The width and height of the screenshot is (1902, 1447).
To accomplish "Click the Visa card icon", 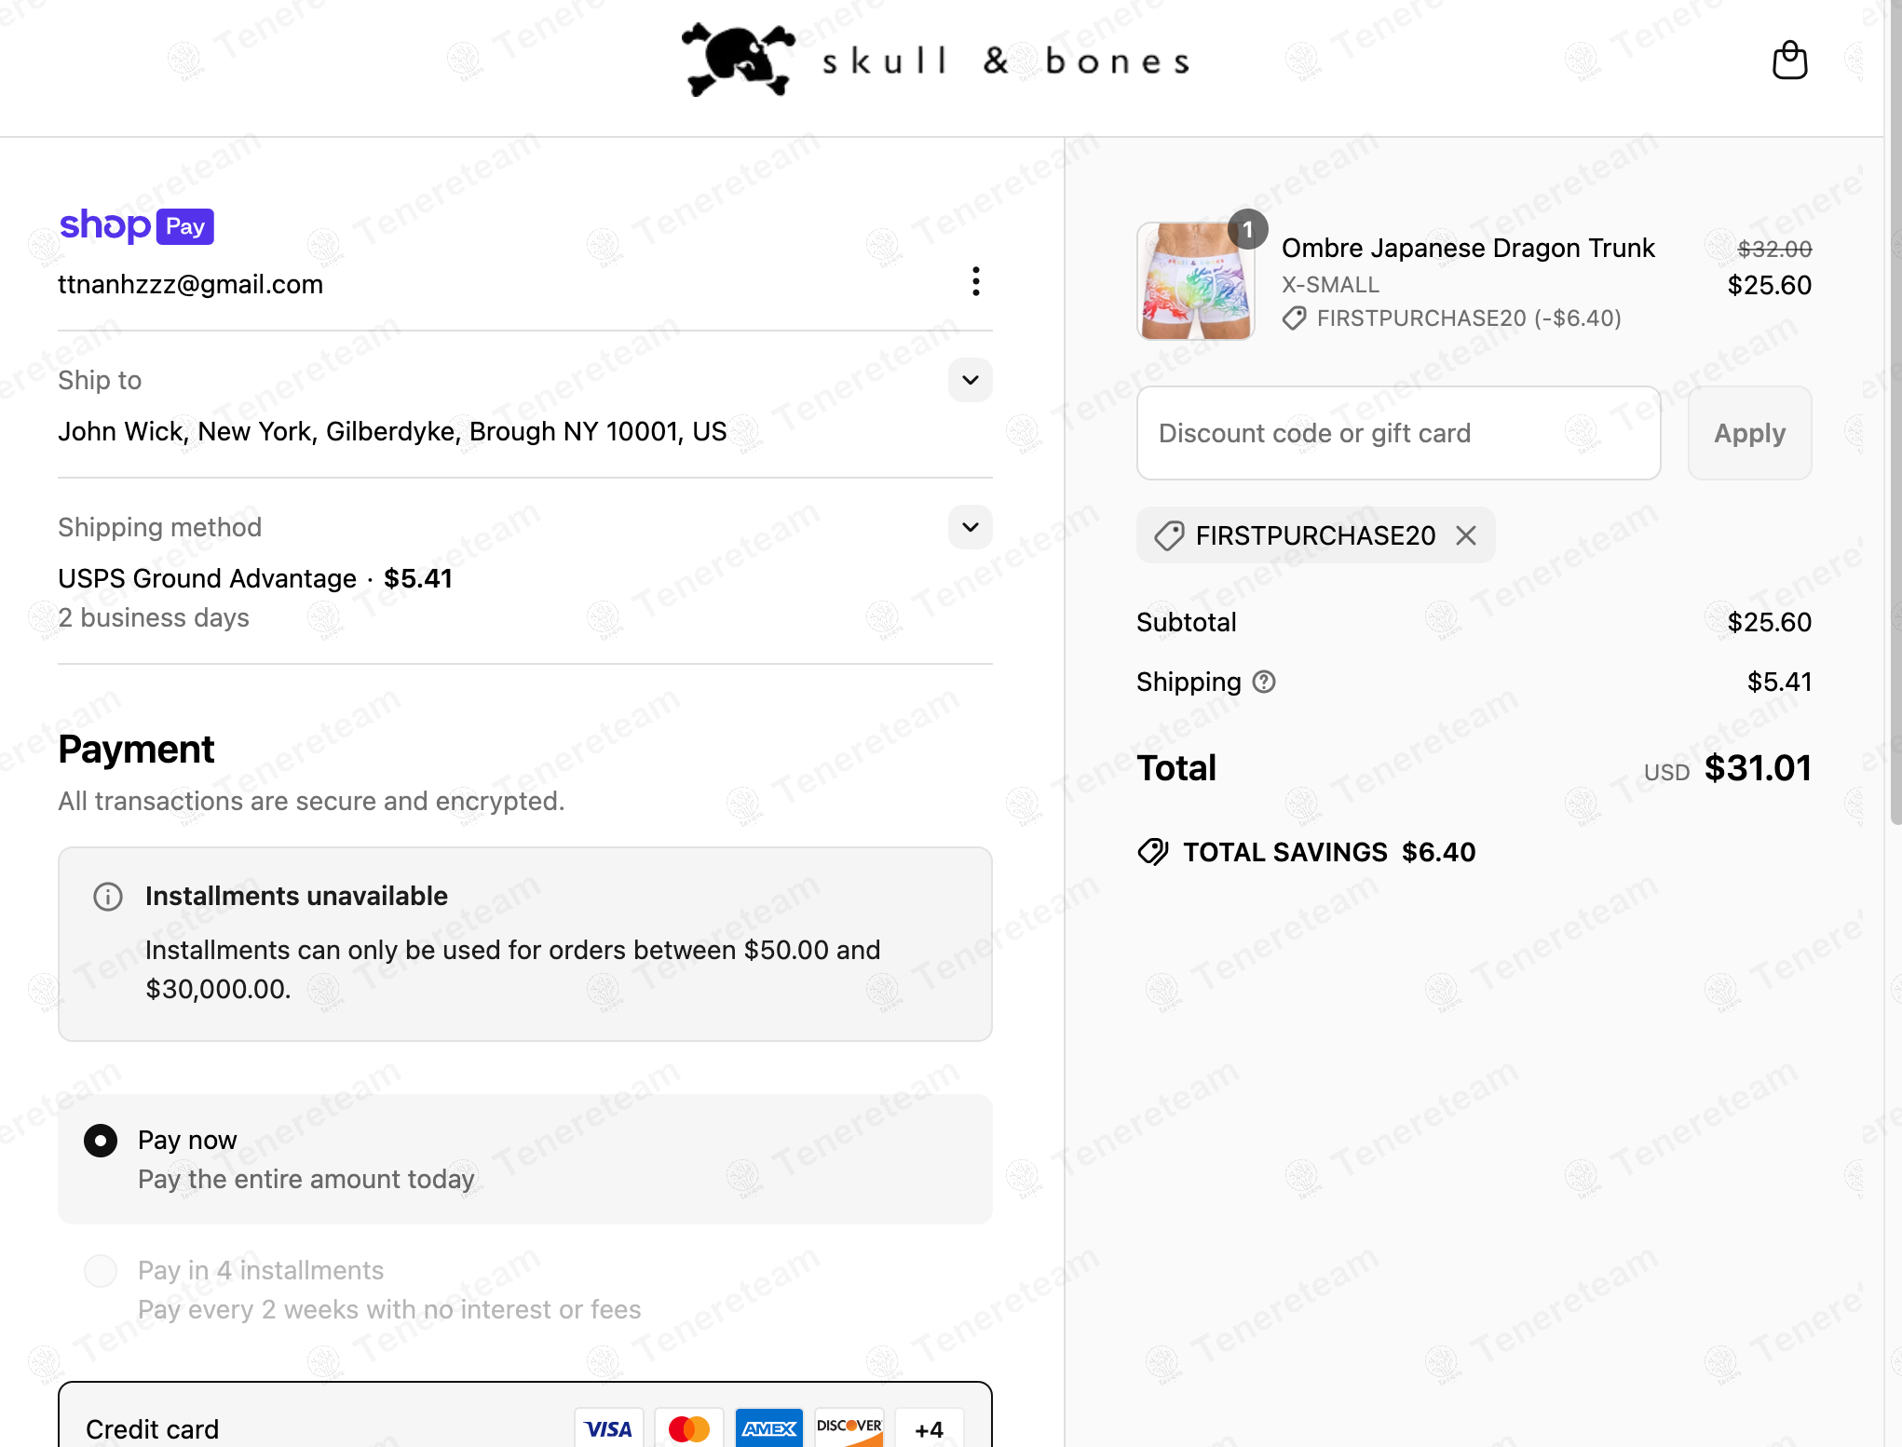I will click(x=608, y=1428).
